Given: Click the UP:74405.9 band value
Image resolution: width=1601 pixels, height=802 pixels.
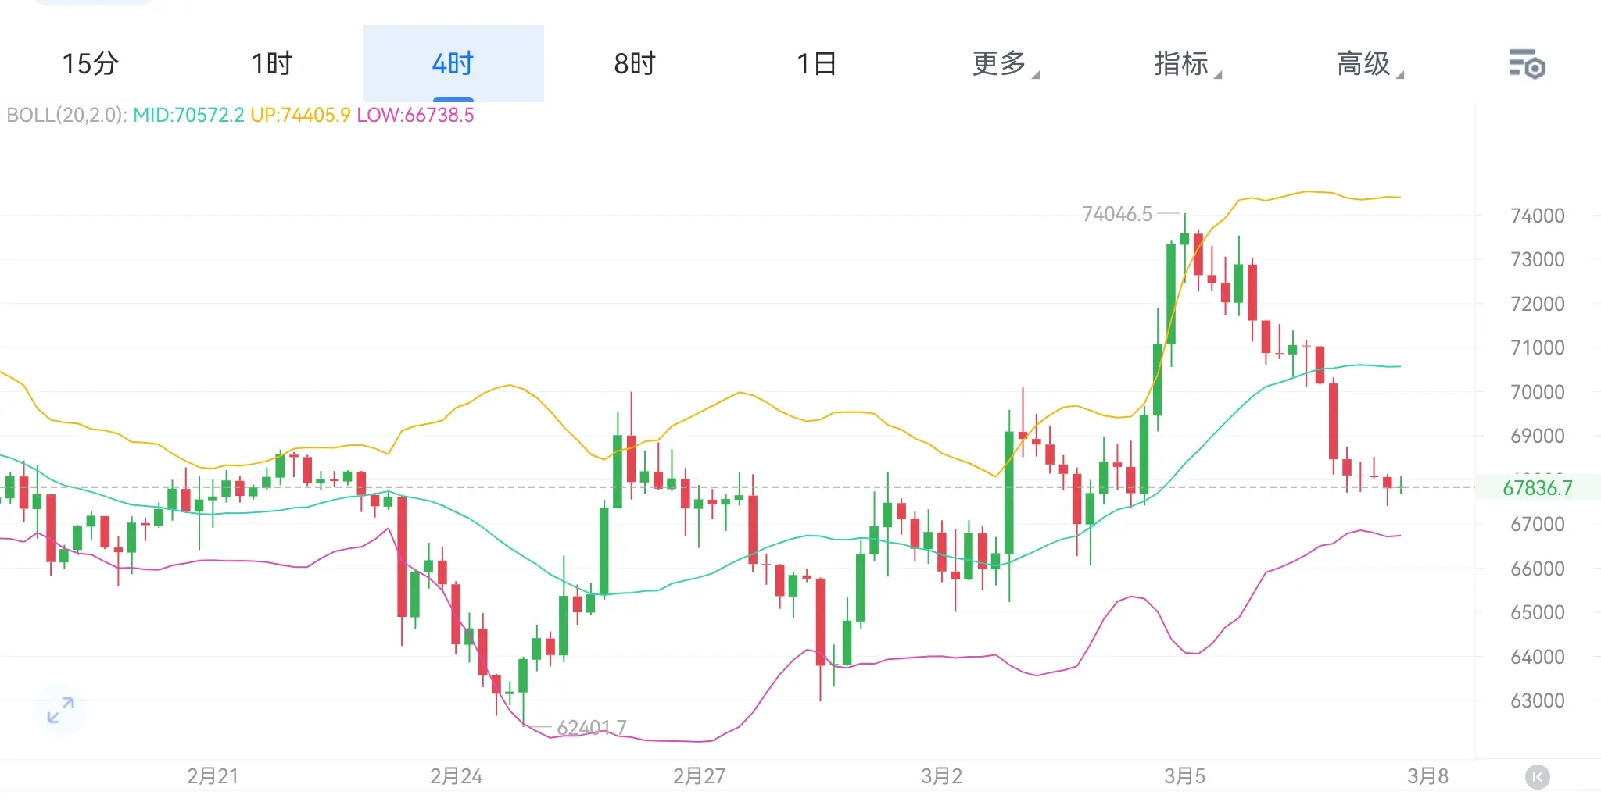Looking at the screenshot, I should pos(300,116).
